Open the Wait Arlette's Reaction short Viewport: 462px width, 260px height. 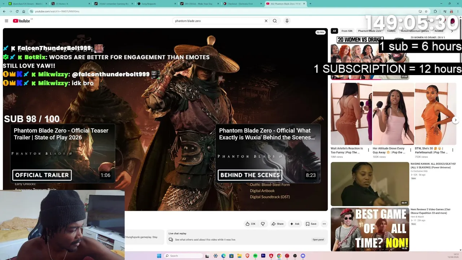coord(351,114)
